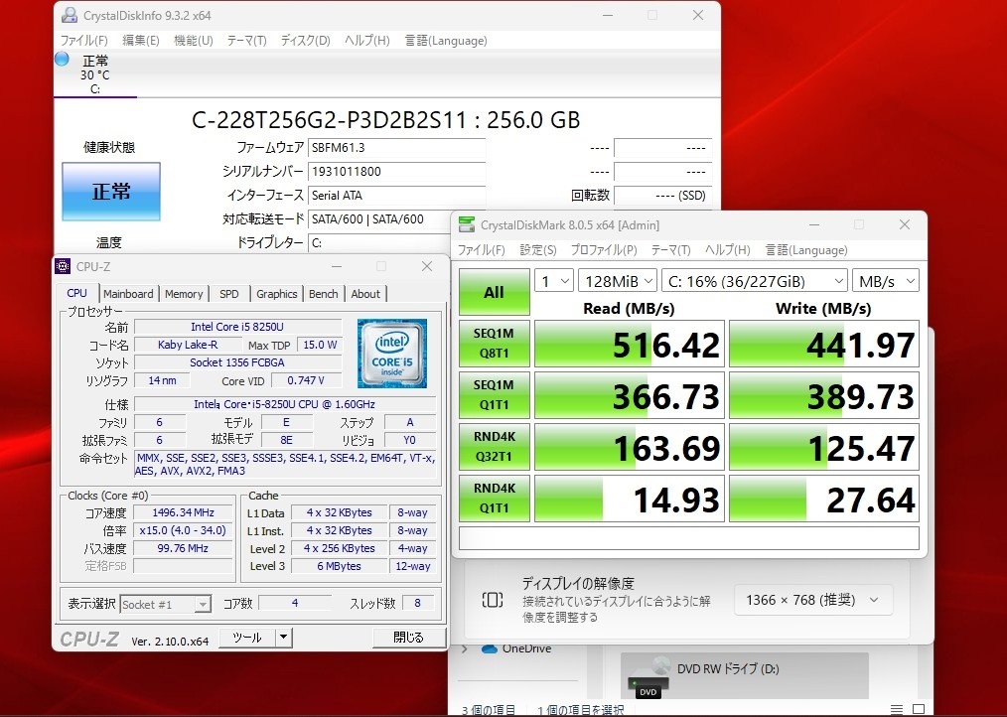Open the 128MiB test size dropdown

point(617,281)
